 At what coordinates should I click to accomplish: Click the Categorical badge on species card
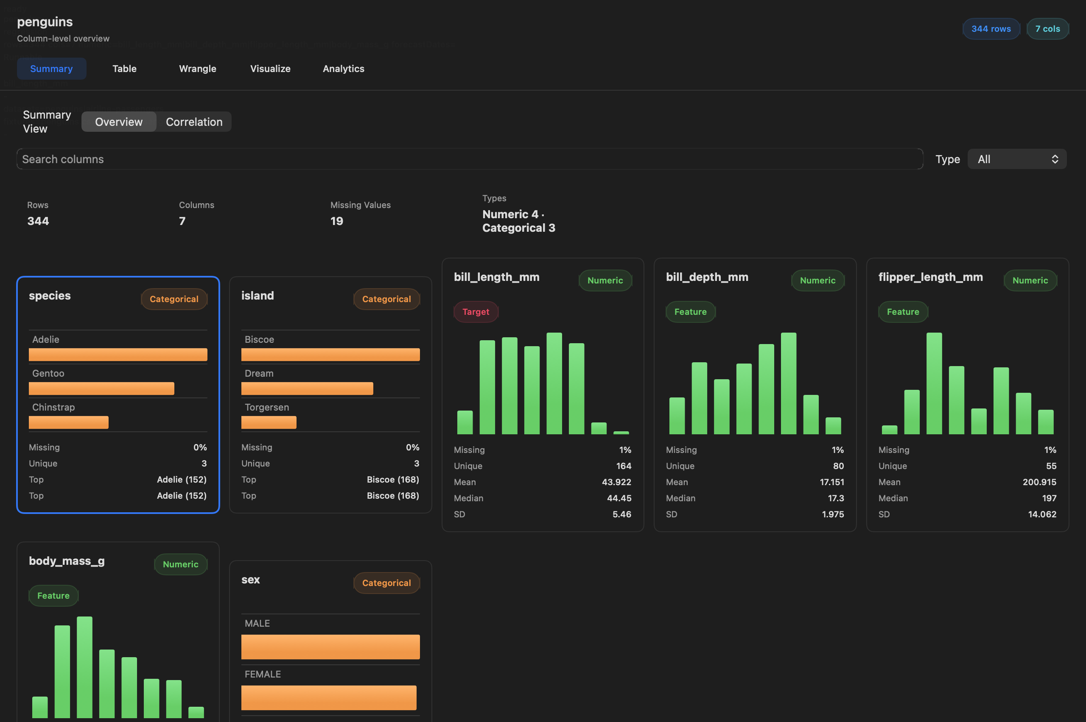[174, 299]
